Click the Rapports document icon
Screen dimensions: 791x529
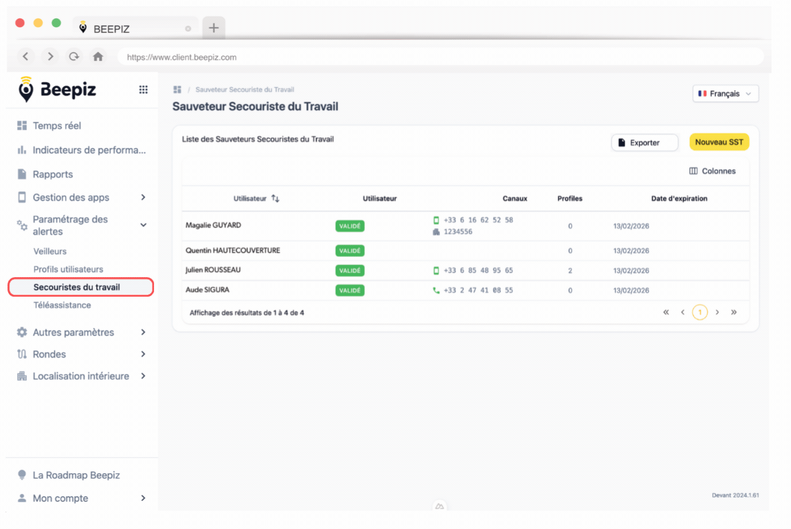pyautogui.click(x=22, y=174)
